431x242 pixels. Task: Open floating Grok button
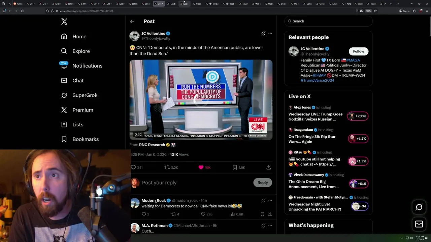[419, 207]
